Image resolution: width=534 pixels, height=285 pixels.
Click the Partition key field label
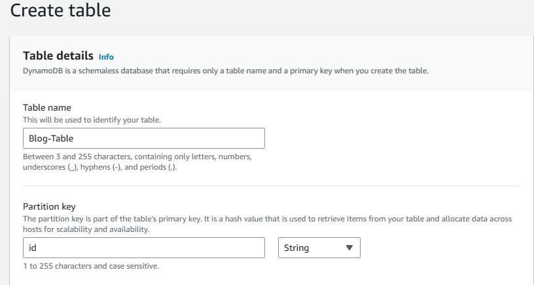click(50, 207)
